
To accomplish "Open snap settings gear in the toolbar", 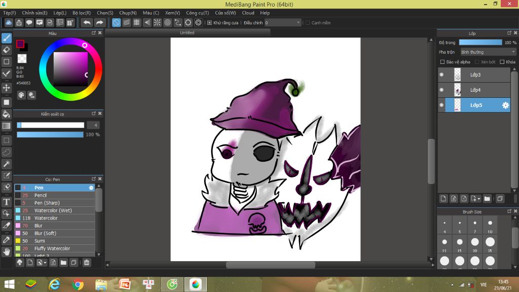I will [x=198, y=22].
